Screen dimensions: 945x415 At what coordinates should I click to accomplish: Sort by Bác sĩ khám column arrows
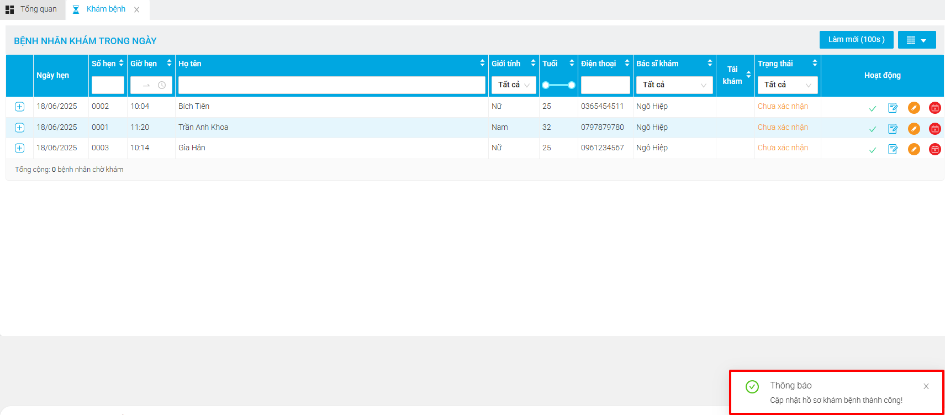710,64
